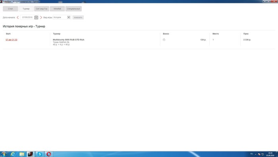Open Windows Explorer folder on taskbar

click(x=22, y=154)
